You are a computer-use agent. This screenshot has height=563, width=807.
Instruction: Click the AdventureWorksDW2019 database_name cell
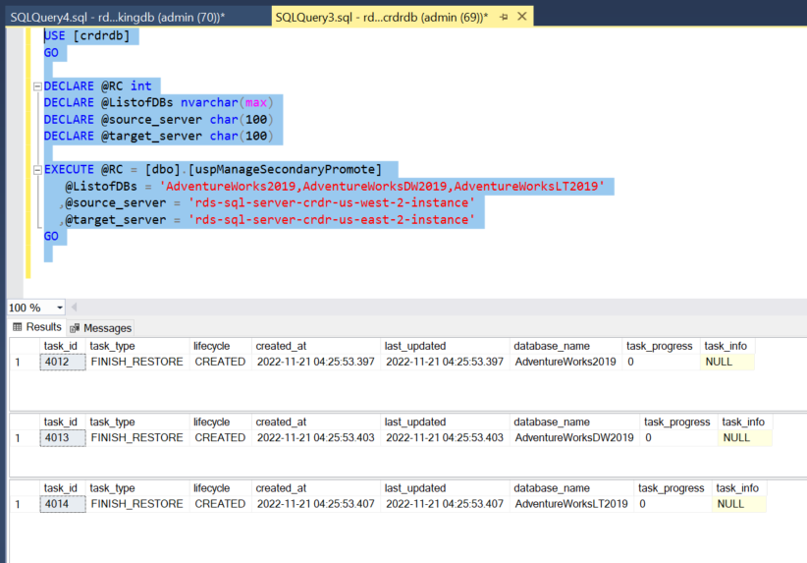pos(574,438)
